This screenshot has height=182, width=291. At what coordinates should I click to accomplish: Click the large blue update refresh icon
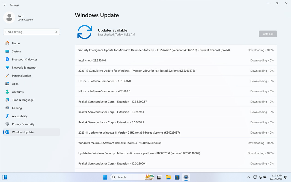85,32
